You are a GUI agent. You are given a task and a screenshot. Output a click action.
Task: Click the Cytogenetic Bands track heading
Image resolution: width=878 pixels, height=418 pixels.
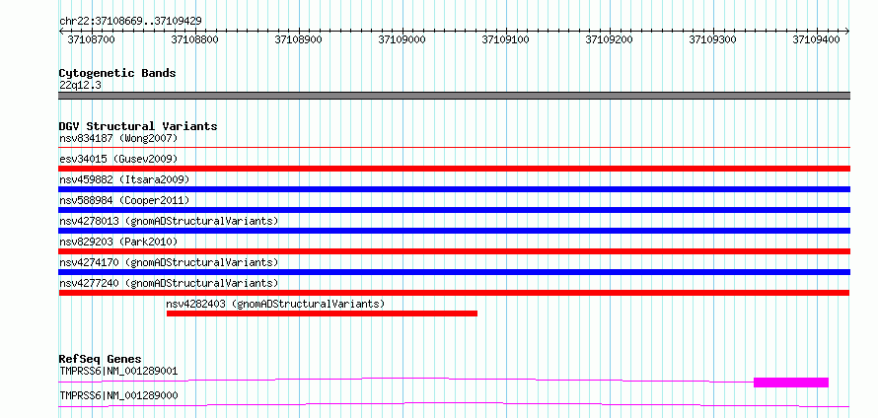coord(117,73)
